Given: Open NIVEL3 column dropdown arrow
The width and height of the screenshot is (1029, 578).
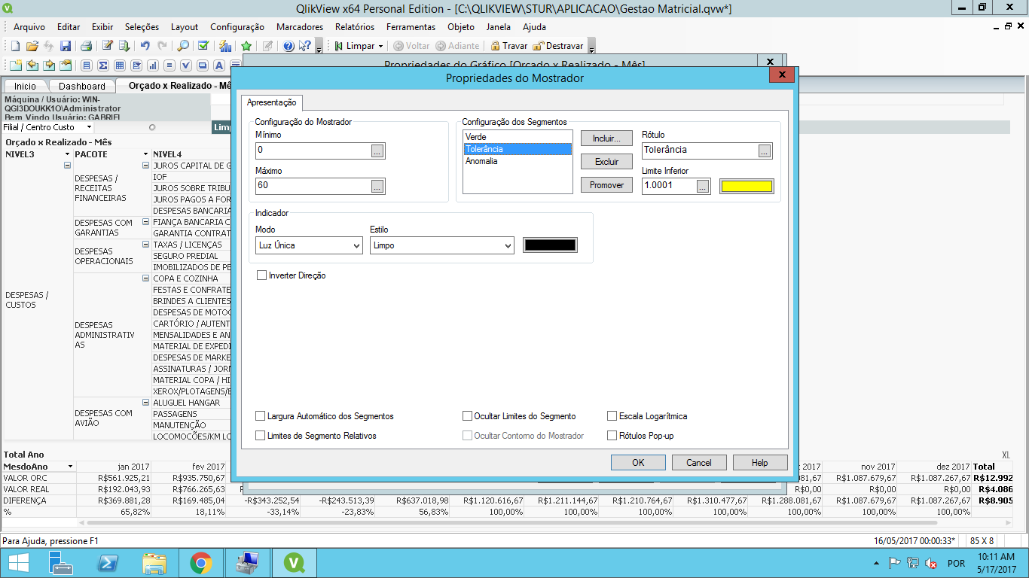Looking at the screenshot, I should click(66, 154).
